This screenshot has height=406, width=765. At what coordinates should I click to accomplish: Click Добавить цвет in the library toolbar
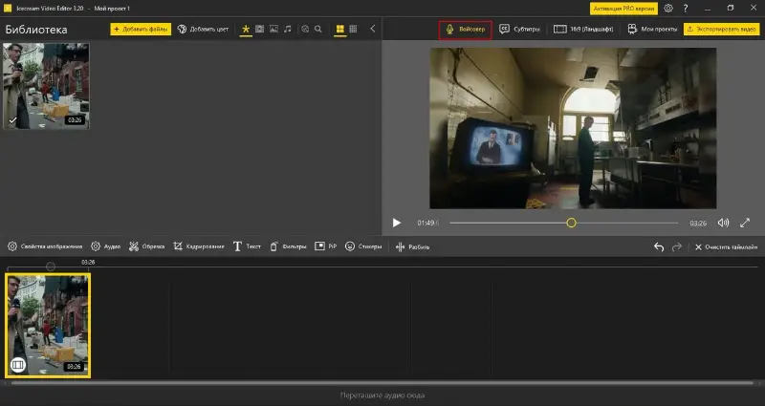(203, 30)
